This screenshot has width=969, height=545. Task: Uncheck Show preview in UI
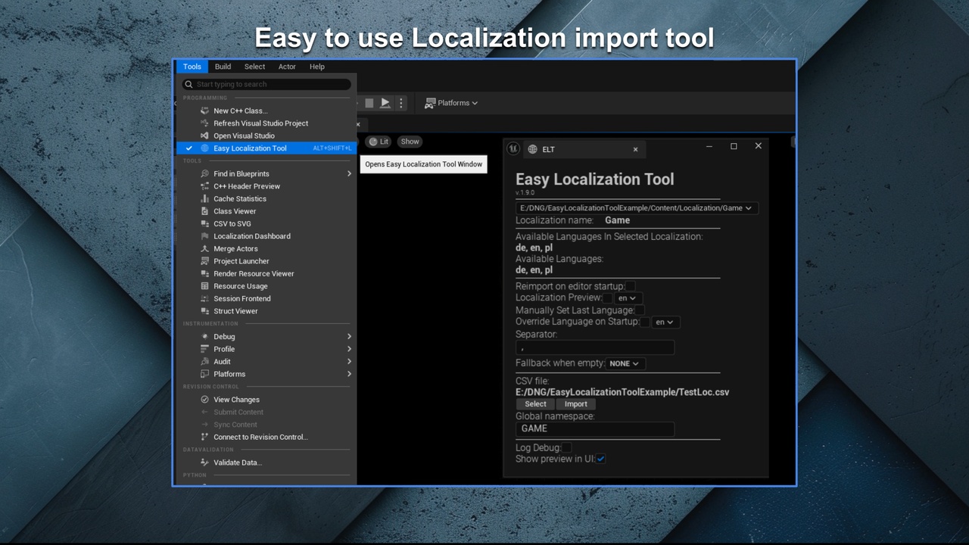tap(600, 459)
